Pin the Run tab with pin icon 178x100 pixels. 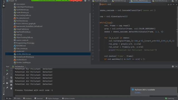click(x=7, y=88)
